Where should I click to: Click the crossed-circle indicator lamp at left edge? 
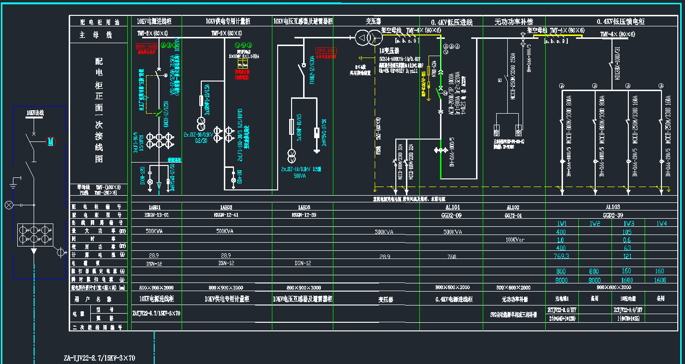click(9, 205)
